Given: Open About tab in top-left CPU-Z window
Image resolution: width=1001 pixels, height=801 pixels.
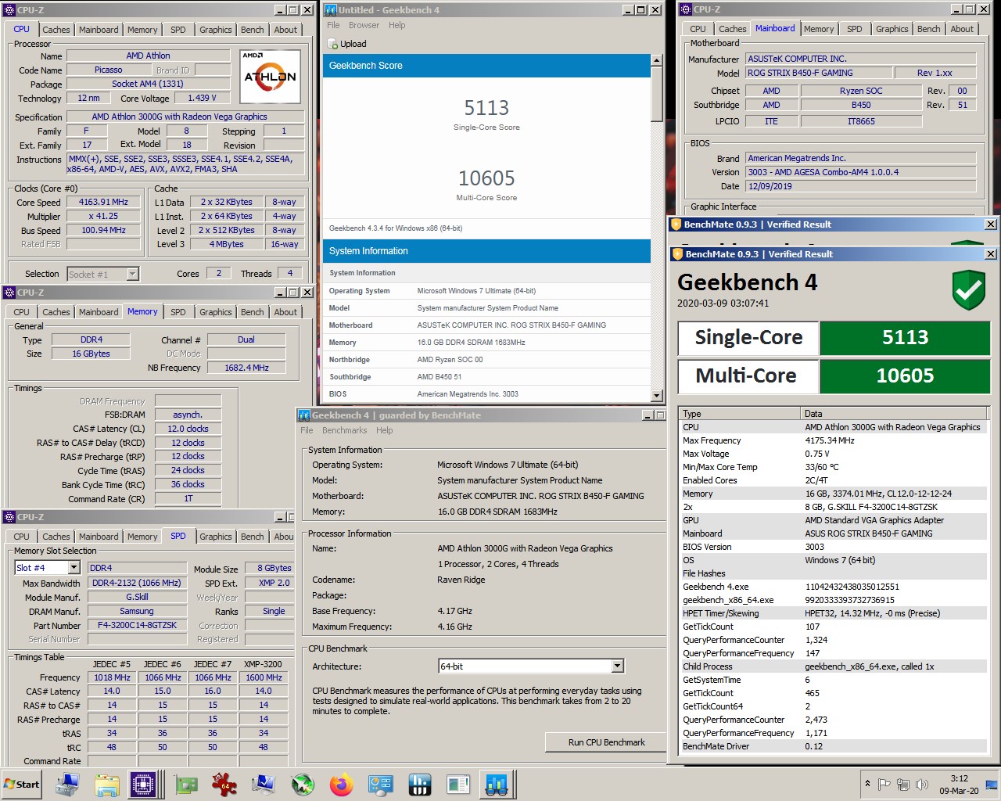Looking at the screenshot, I should [285, 30].
